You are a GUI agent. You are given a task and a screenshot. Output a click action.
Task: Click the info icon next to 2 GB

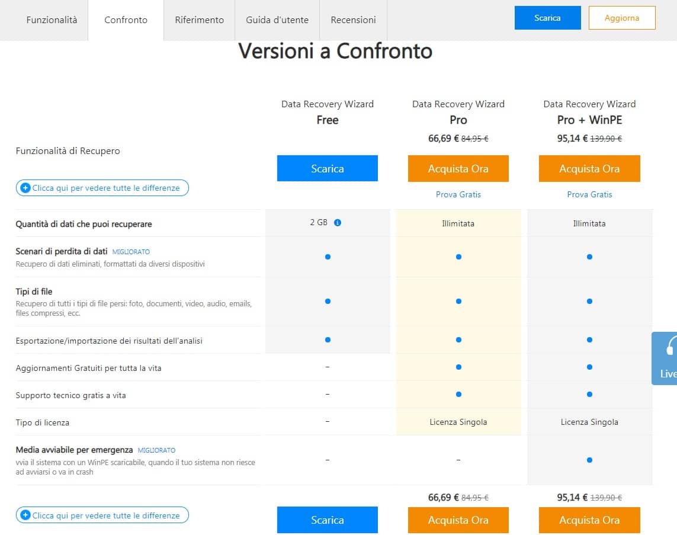click(338, 223)
